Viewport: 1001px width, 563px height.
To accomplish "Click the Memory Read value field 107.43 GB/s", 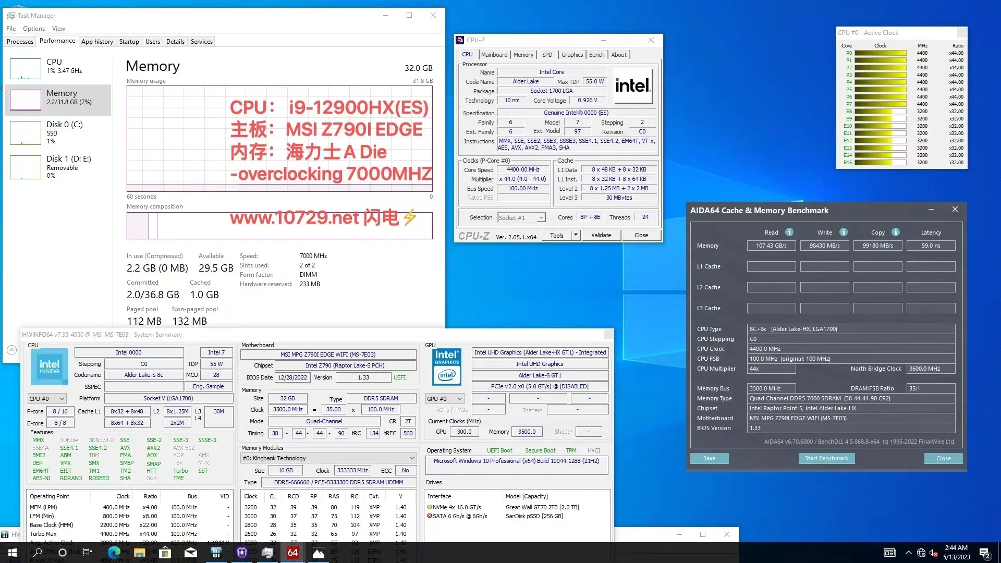I will 771,246.
